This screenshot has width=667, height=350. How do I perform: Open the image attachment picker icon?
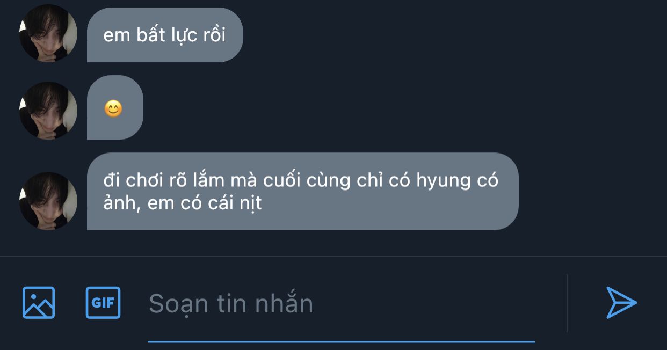(38, 303)
